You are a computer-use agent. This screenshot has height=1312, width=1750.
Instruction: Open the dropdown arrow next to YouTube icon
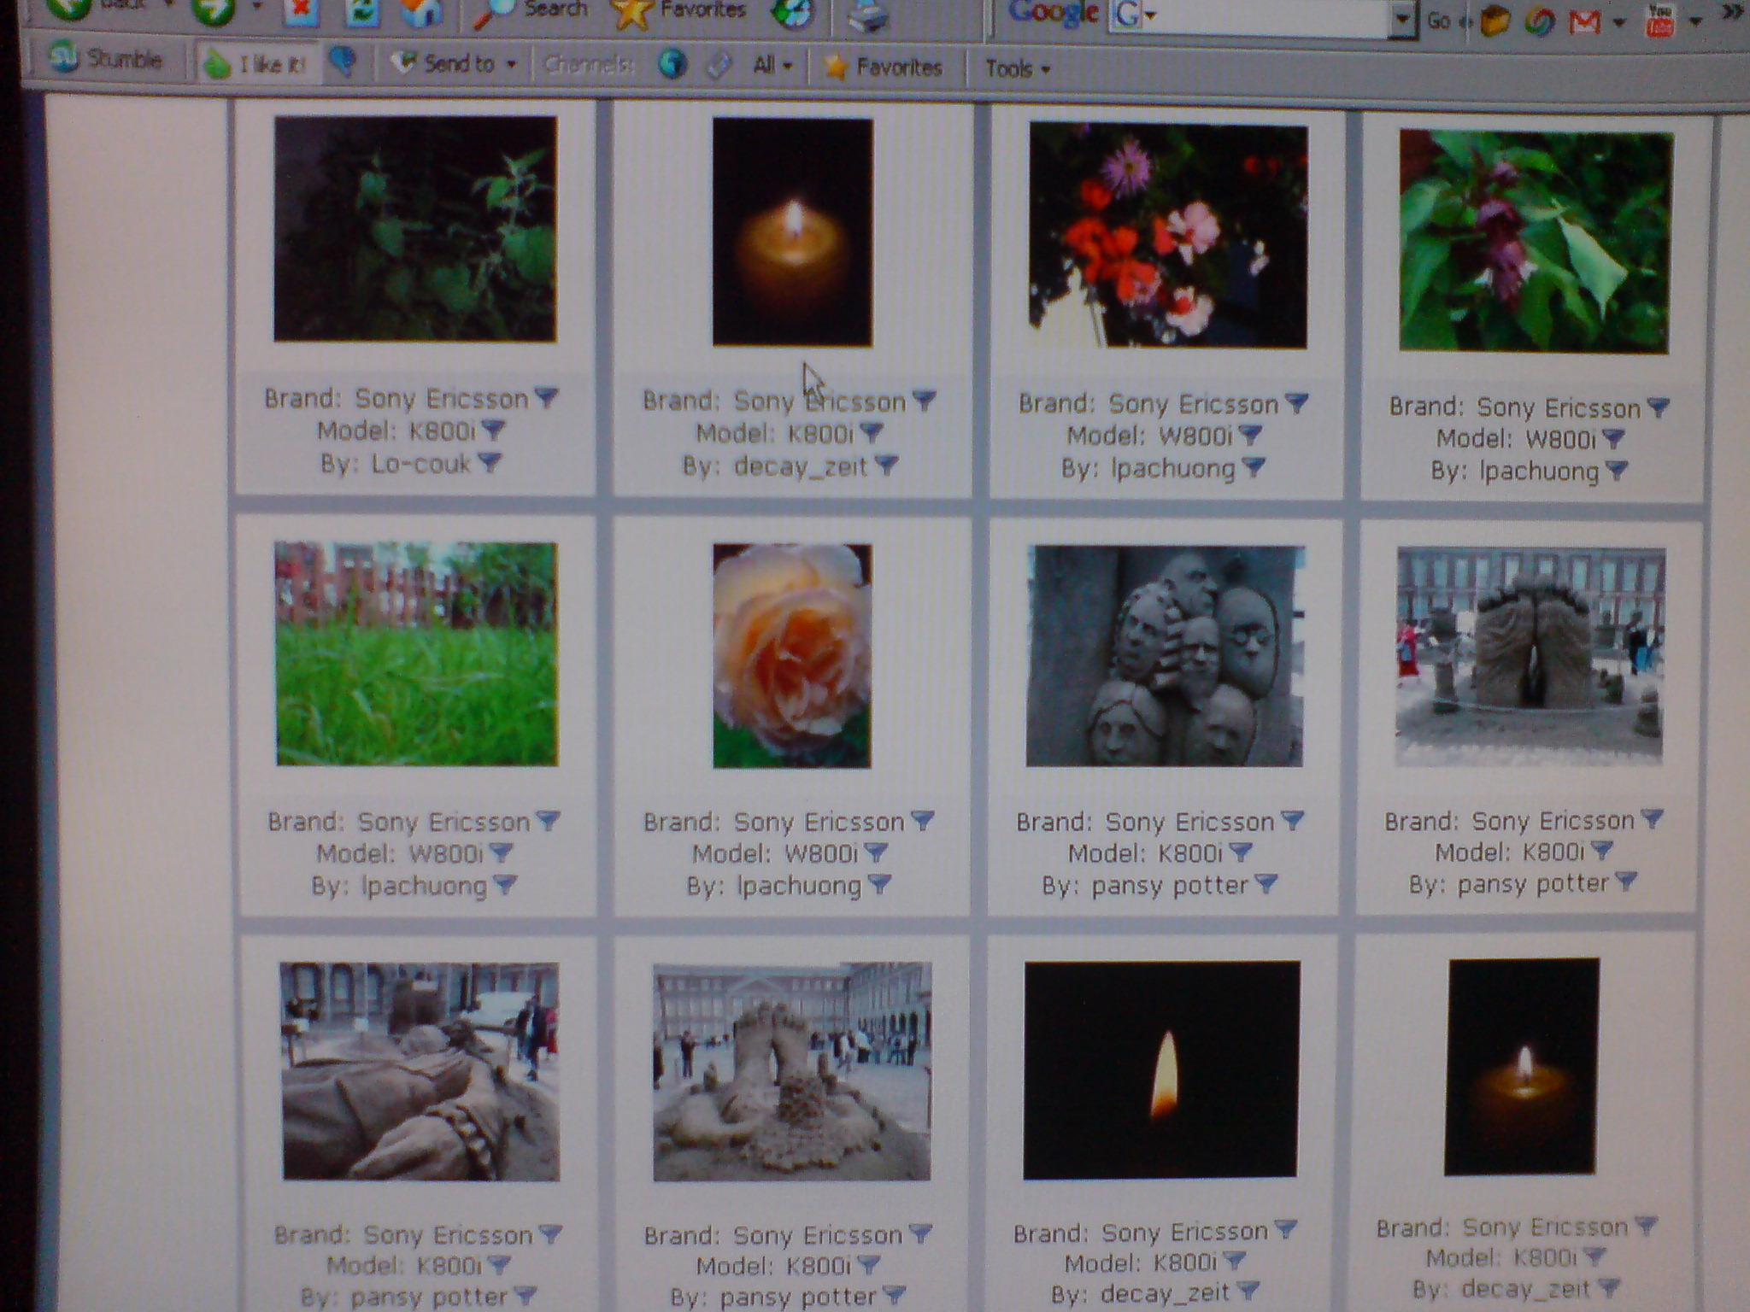[1696, 21]
